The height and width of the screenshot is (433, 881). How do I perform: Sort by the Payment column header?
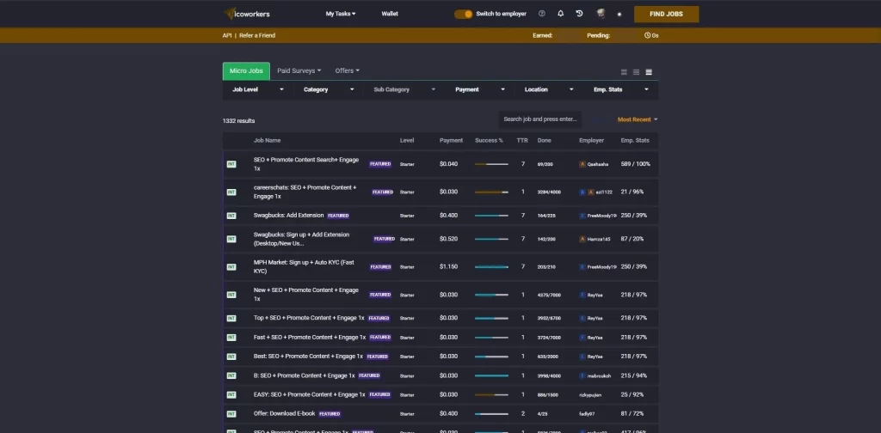coord(451,141)
